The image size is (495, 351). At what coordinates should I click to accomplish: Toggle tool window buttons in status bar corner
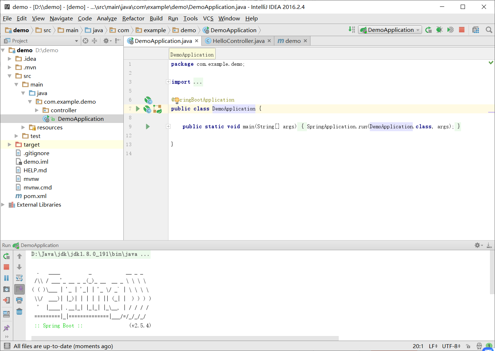point(7,346)
